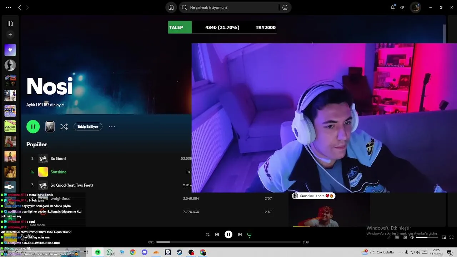This screenshot has height=257, width=457.
Task: Click 'Aylık 1.191.183 dinleyici' listener count
Action: tap(45, 105)
